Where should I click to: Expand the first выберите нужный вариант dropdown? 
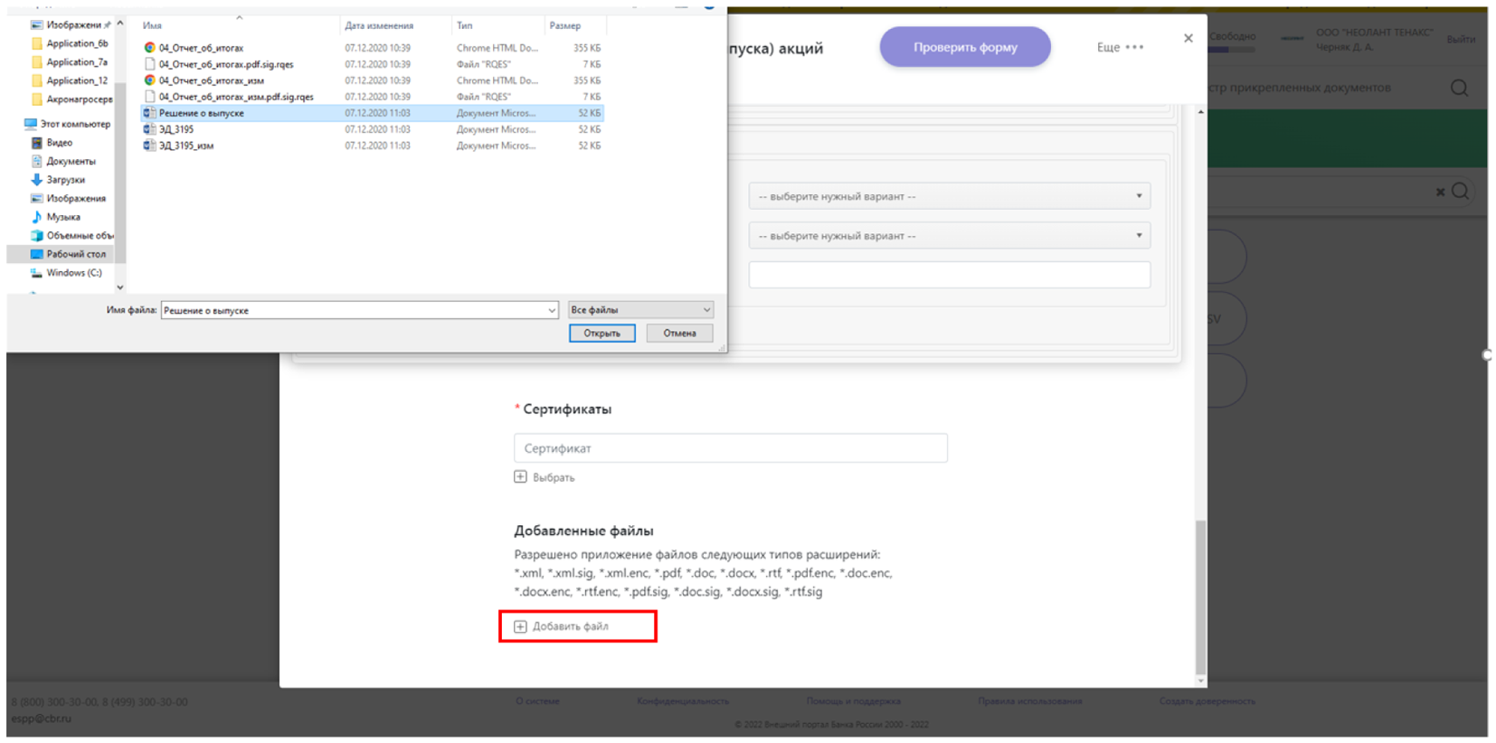949,196
